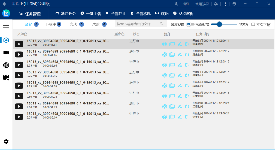Delete the task started at 12:09:11

(x=187, y=44)
